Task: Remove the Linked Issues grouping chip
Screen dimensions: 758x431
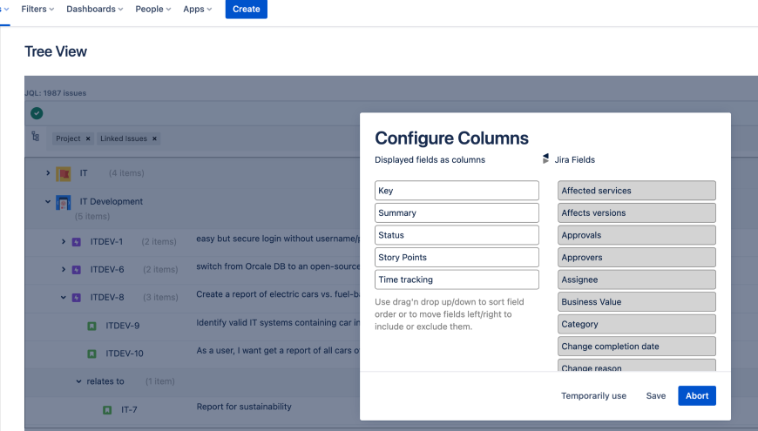Action: (x=155, y=138)
